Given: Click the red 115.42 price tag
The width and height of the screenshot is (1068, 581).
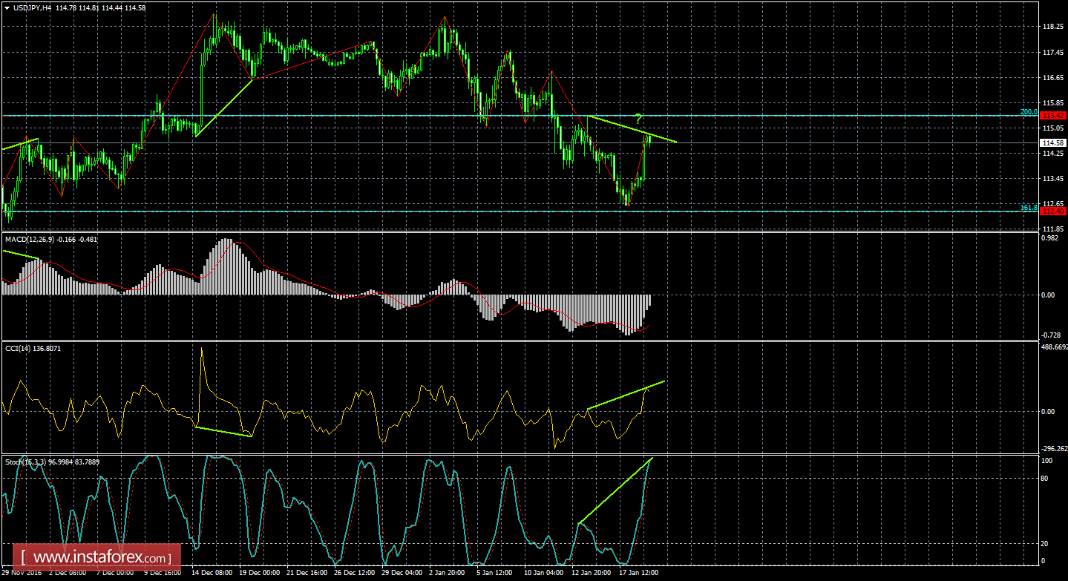Looking at the screenshot, I should 1053,116.
